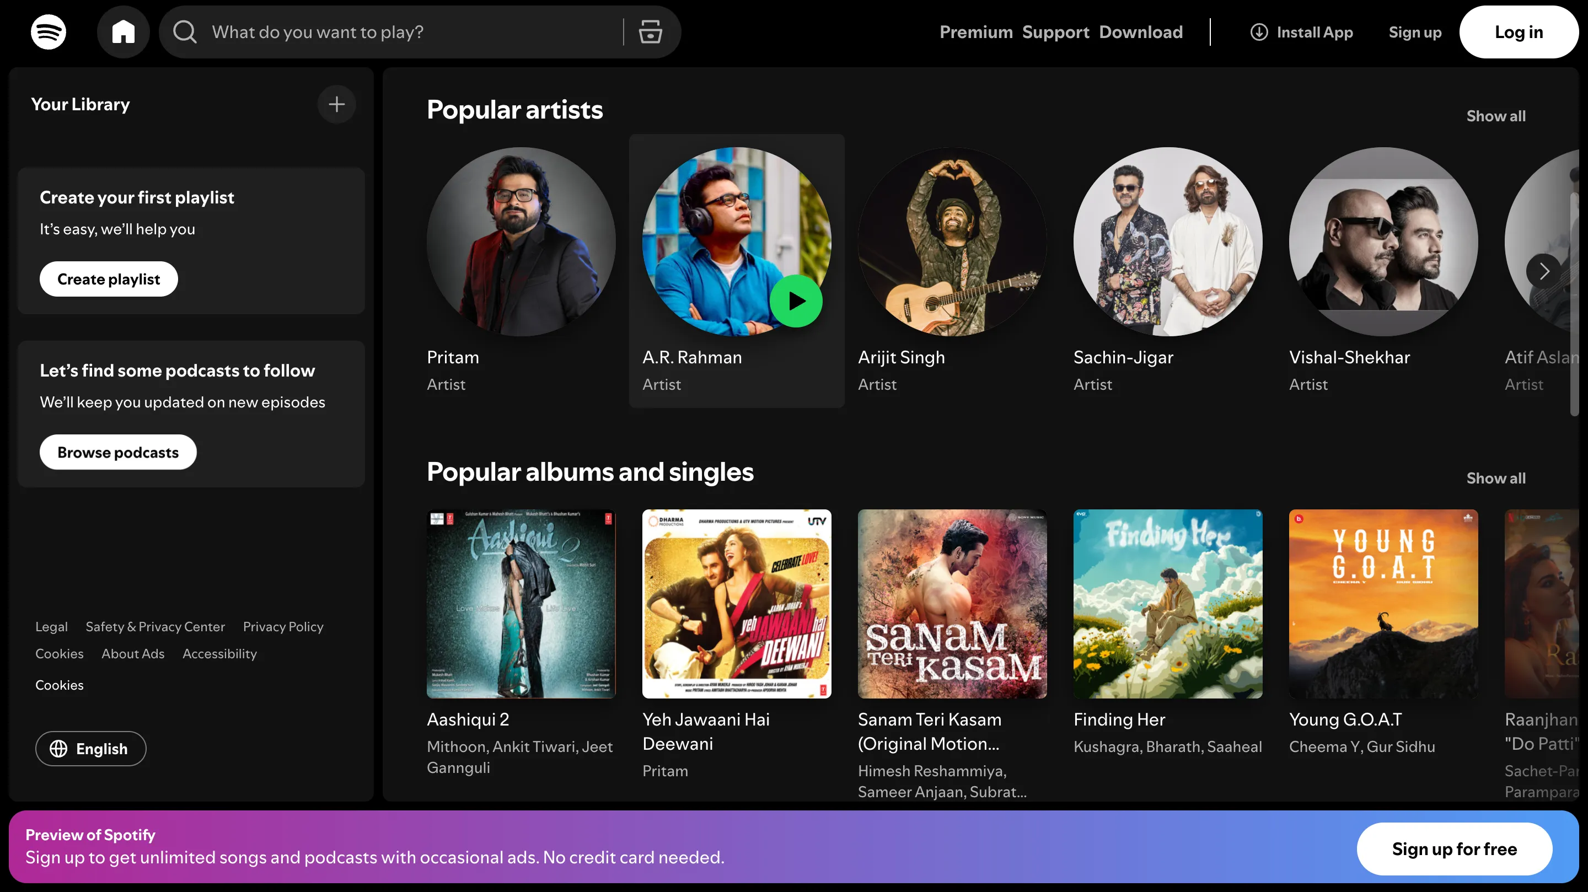Click standalone Cookies link above English

(x=59, y=685)
